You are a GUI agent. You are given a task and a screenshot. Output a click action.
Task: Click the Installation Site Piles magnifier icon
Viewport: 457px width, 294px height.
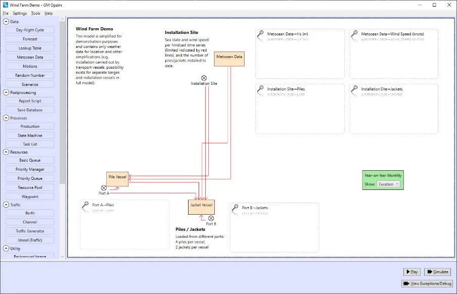(x=261, y=89)
